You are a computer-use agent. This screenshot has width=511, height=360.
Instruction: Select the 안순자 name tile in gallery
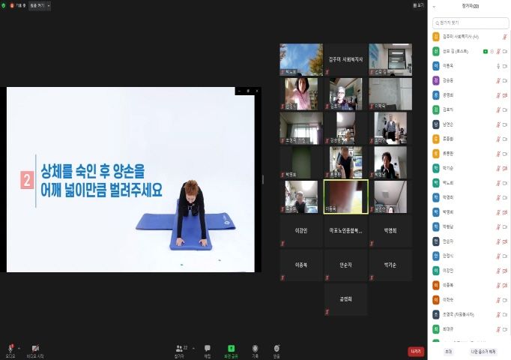345,265
